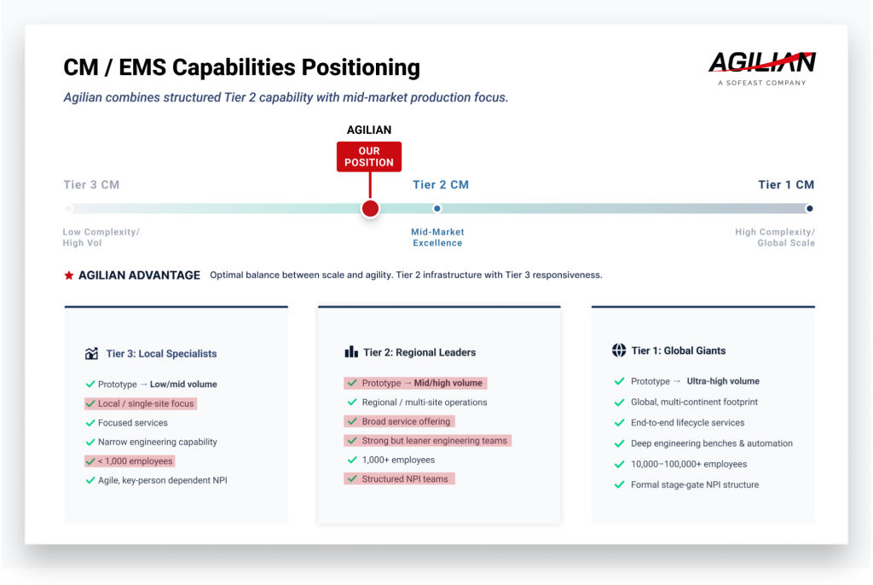Screen dimensions: 873x585
Task: Click the red star beside AGILIAN ADVANTAGE
Action: click(67, 275)
